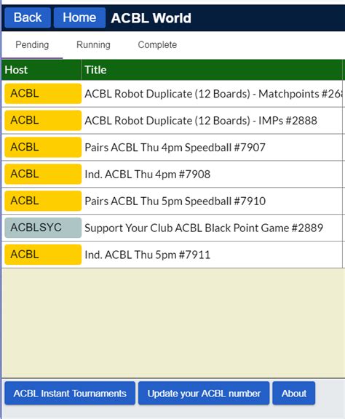Sort by the Title column header

click(212, 70)
